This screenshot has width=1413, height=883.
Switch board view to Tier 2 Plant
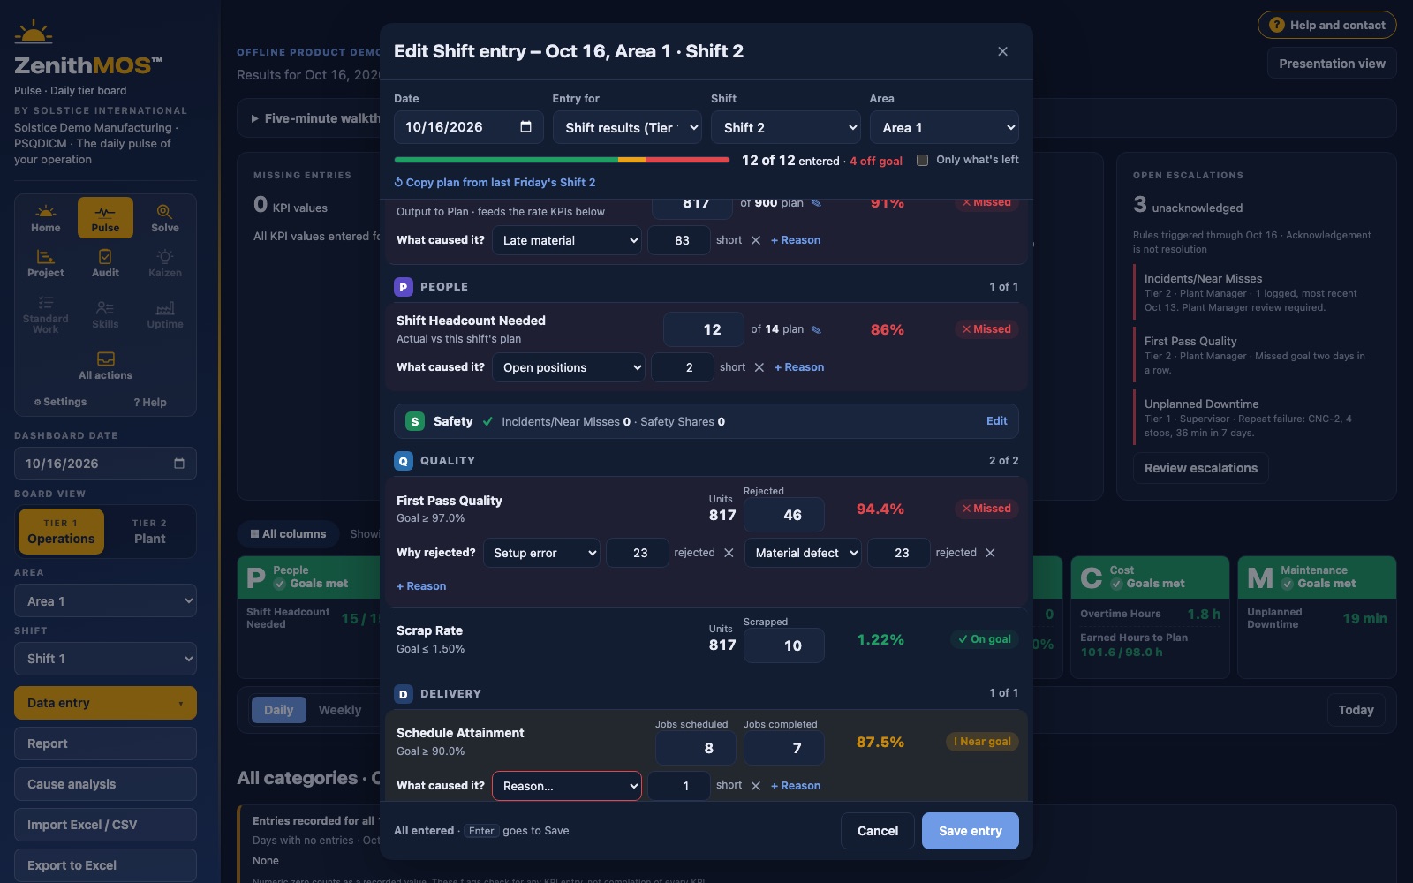[x=149, y=532]
